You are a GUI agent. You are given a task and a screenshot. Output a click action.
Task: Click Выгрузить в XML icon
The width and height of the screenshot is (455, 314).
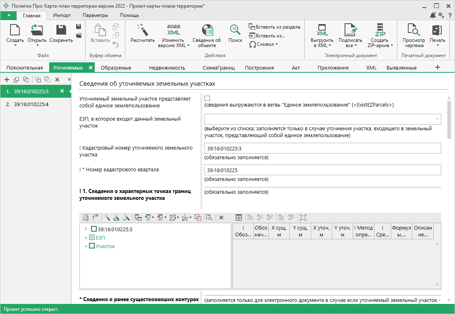(x=322, y=30)
